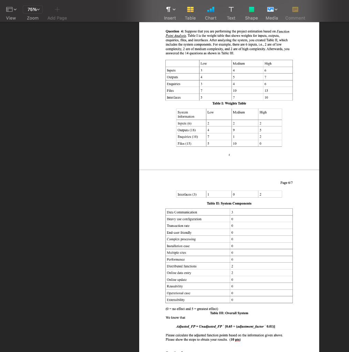Click the Add Page plus icon
The height and width of the screenshot is (352, 349).
pos(57,9)
